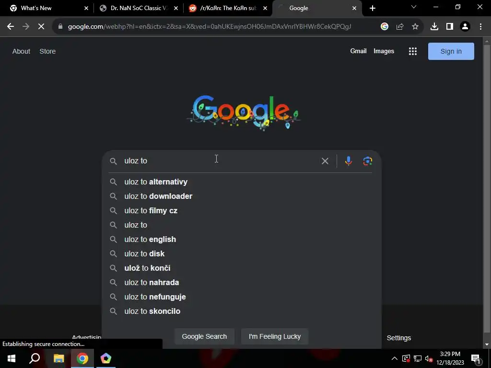
Task: Show hidden system tray icons
Action: pyautogui.click(x=395, y=358)
